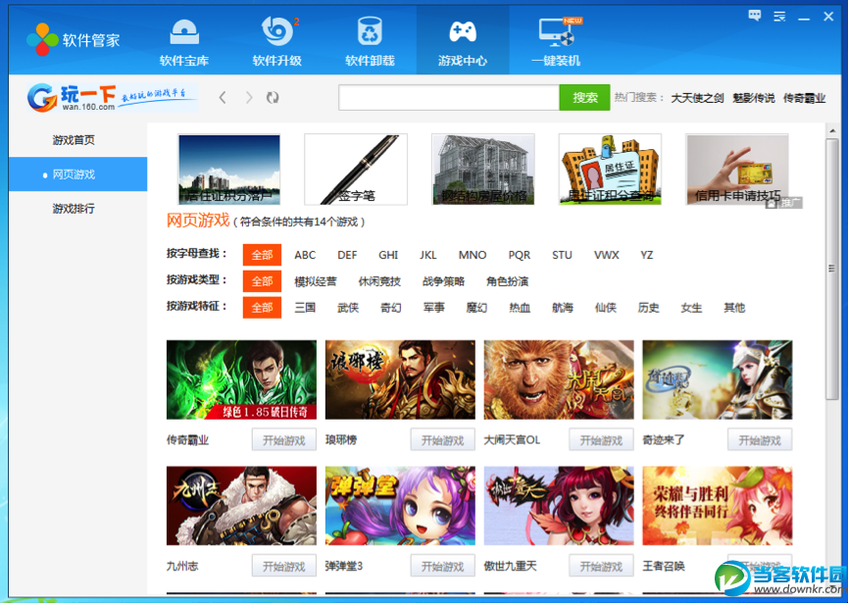Open the 签字笔 ad thumbnail
Viewport: 848px width, 603px height.
tap(356, 170)
